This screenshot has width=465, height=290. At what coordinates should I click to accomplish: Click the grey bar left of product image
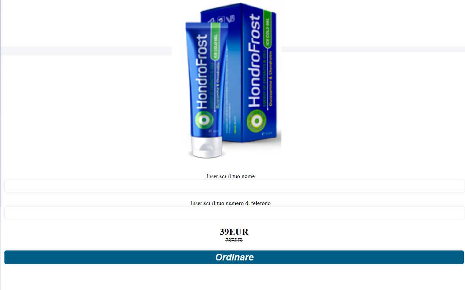click(86, 51)
